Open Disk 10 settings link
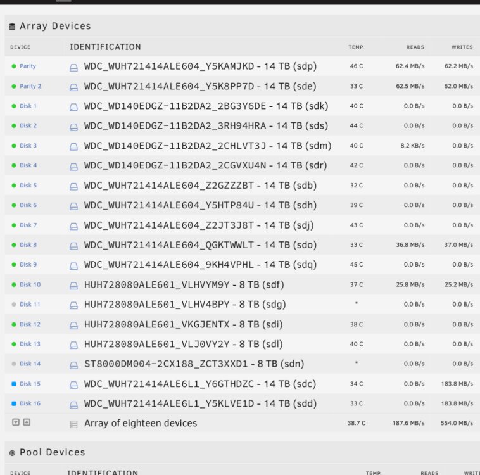 click(x=30, y=285)
